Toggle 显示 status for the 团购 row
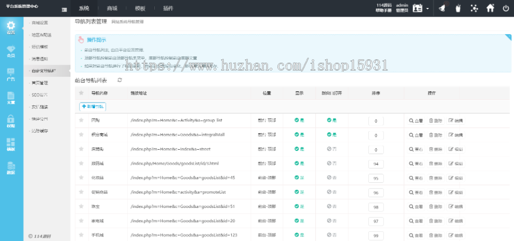Viewport: 514px width, 241px height. pyautogui.click(x=299, y=120)
